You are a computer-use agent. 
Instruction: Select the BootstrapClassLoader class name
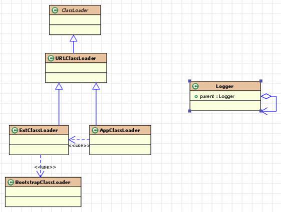[x=42, y=183]
